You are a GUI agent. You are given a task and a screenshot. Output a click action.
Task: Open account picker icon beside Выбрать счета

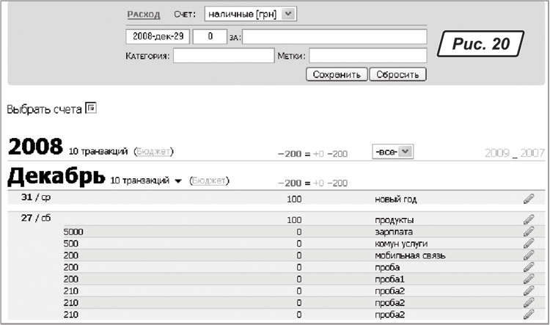pos(91,109)
